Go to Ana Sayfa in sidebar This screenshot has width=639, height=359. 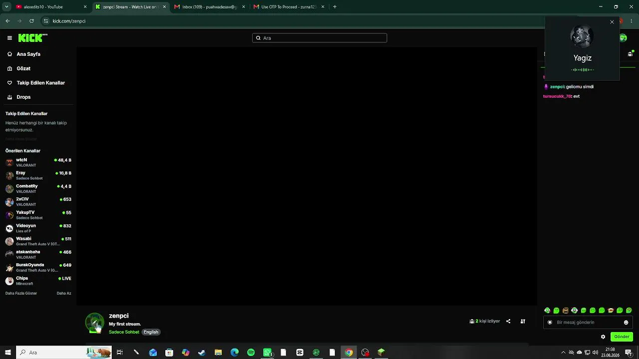[x=28, y=54]
